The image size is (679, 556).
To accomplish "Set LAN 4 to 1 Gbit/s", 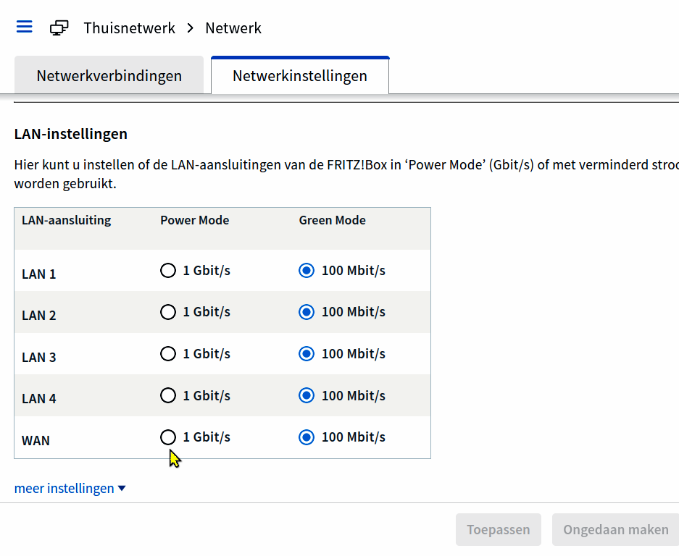I will [x=168, y=395].
